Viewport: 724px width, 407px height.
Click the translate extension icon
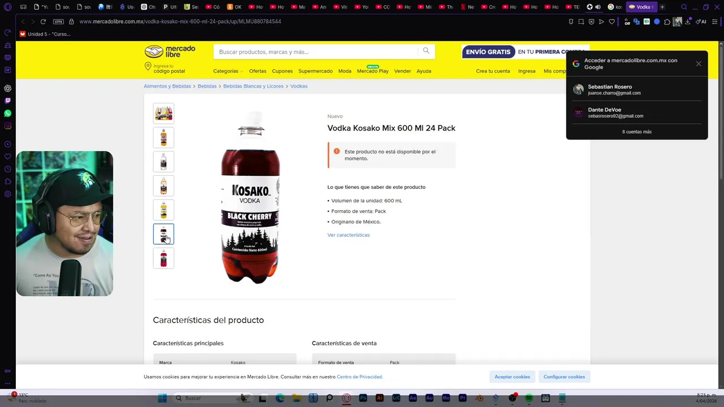636,21
